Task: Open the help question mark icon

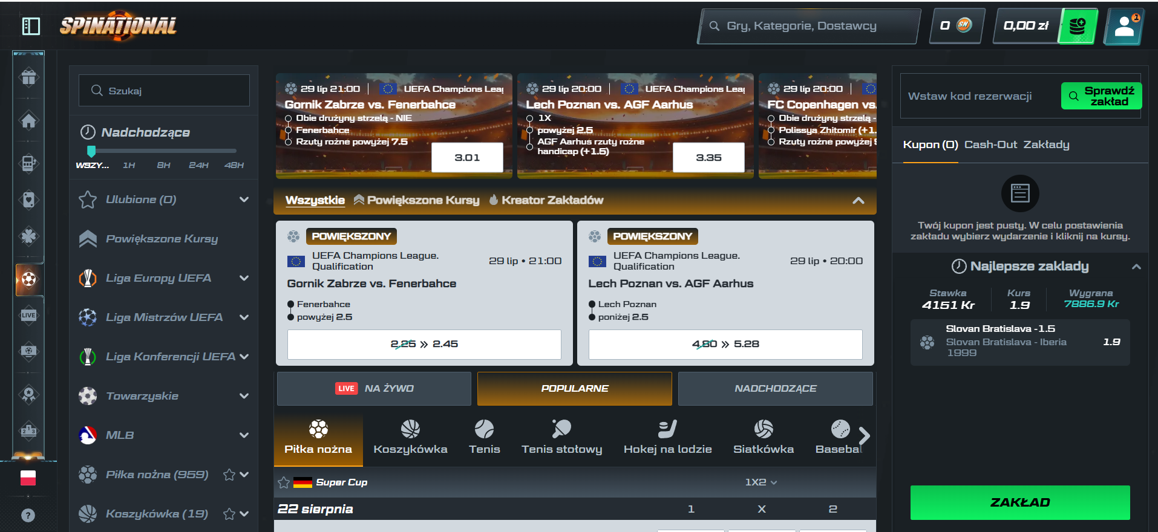Action: 28,515
